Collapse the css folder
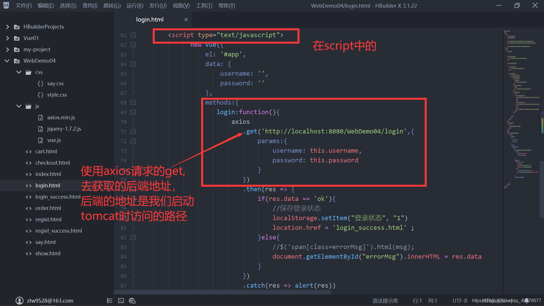This screenshot has width=544, height=306. [x=19, y=72]
